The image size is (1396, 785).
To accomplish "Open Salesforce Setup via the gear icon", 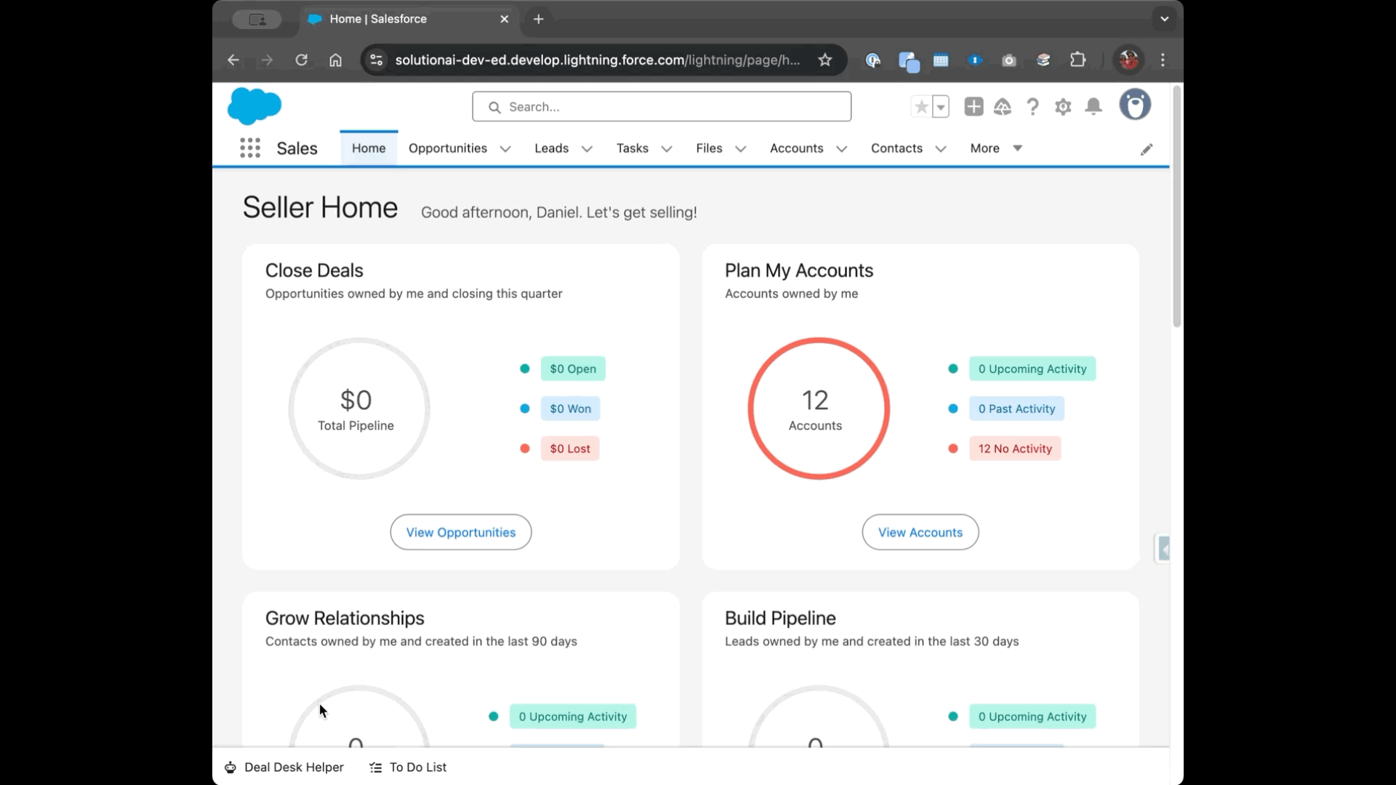I will click(x=1063, y=106).
